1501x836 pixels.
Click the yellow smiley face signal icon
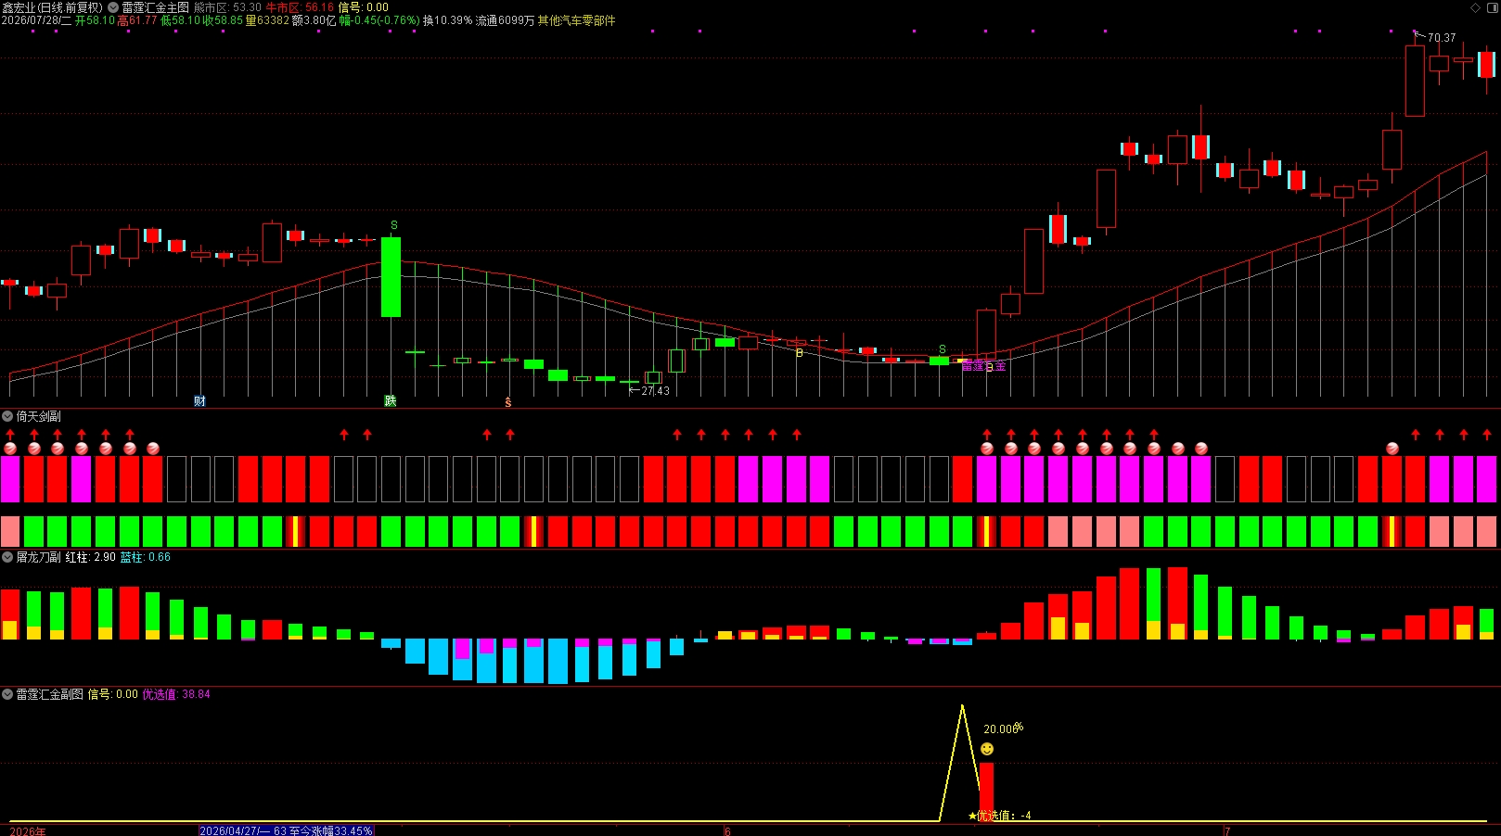click(x=987, y=749)
